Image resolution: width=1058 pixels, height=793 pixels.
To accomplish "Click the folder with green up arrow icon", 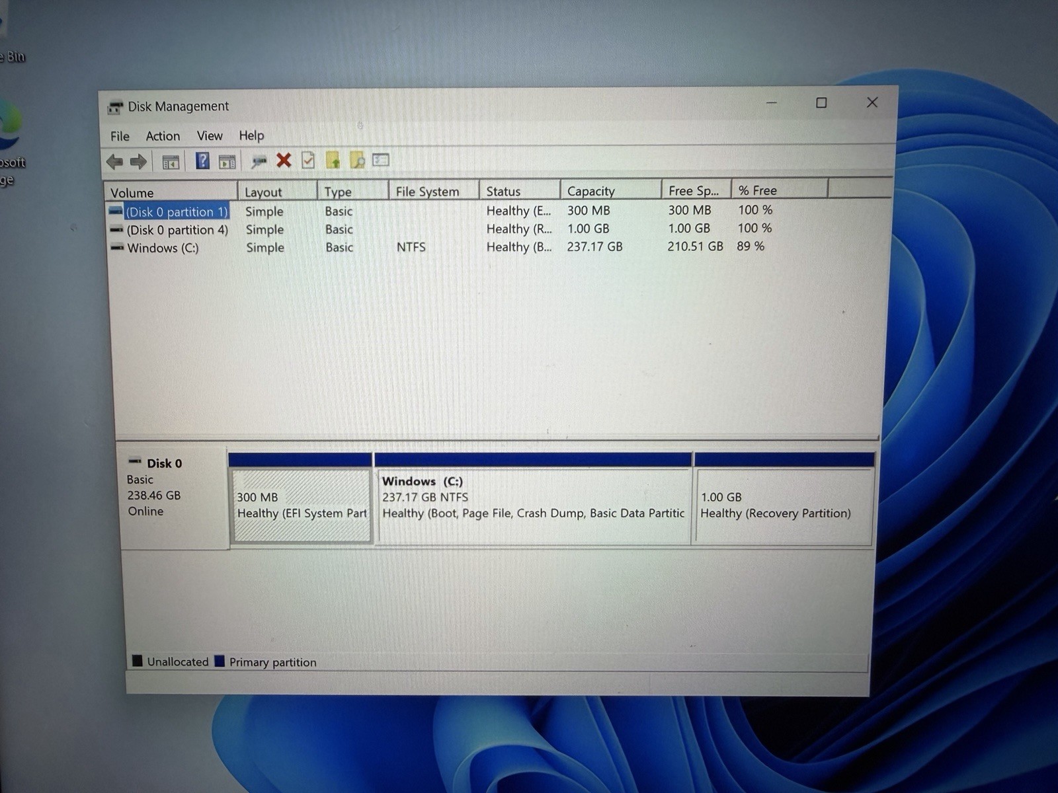I will pos(333,160).
